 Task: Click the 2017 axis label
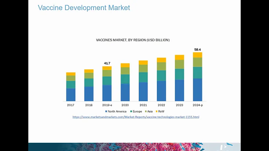tap(71, 105)
